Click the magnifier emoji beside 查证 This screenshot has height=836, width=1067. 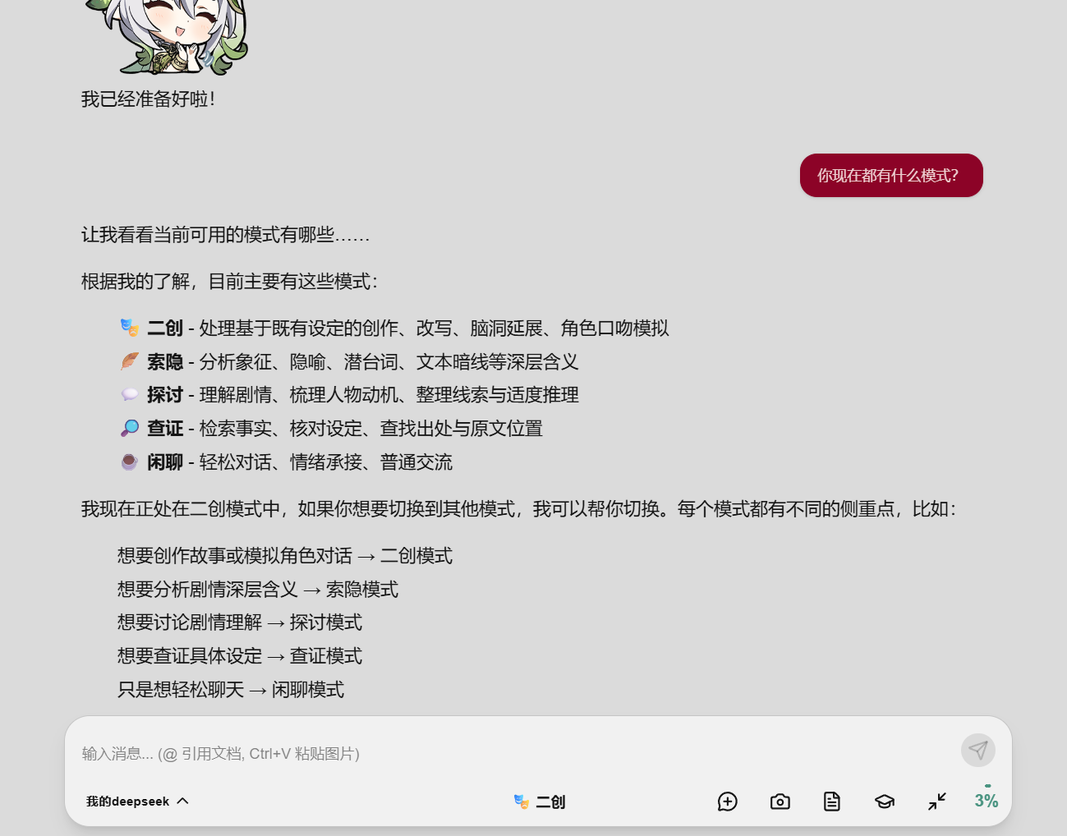click(x=130, y=429)
